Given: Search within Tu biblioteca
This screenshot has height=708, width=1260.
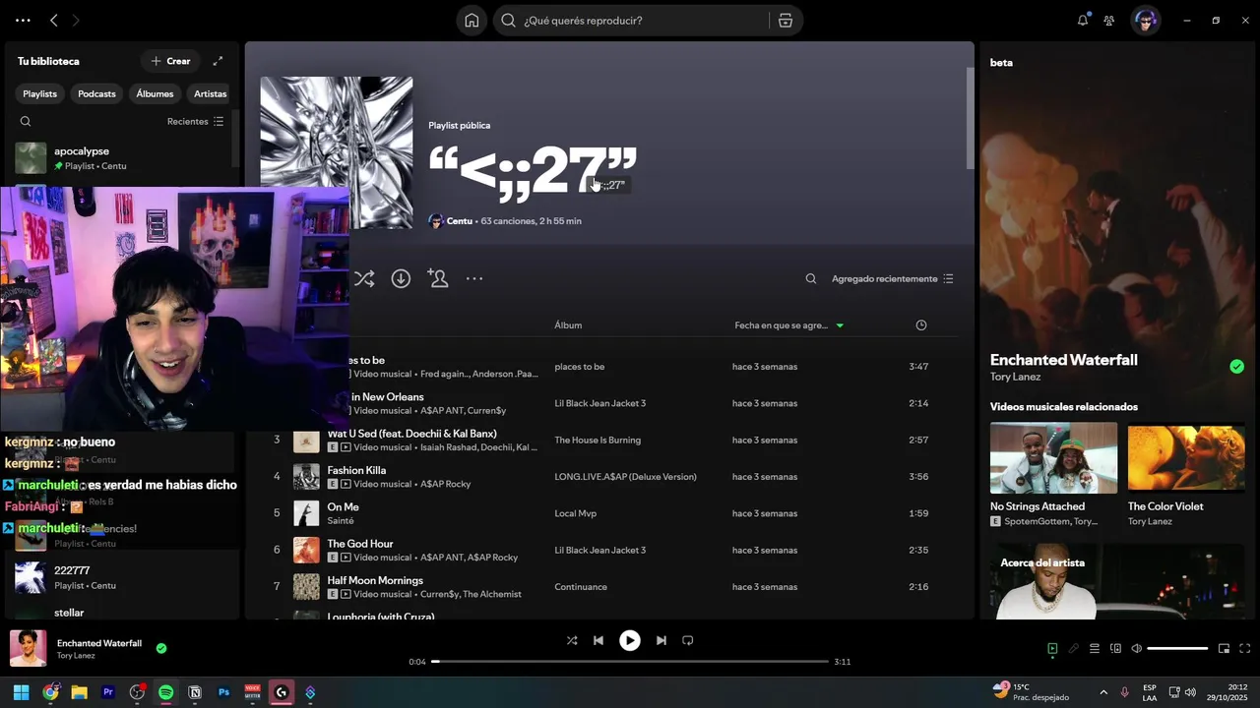Looking at the screenshot, I should click(26, 122).
